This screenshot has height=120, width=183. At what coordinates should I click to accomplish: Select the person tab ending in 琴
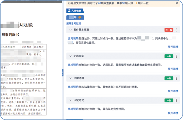pyautogui.click(x=75, y=17)
